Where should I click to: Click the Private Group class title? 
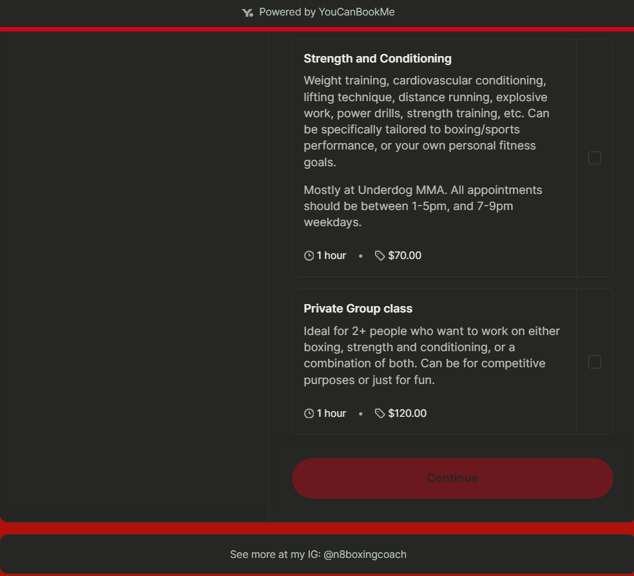tap(358, 309)
